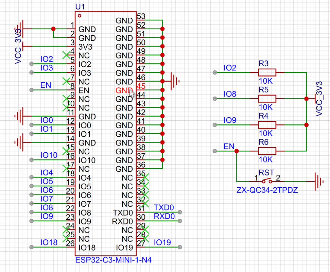Click the blue IO6 net label
330x272 pixels.
tap(47, 190)
